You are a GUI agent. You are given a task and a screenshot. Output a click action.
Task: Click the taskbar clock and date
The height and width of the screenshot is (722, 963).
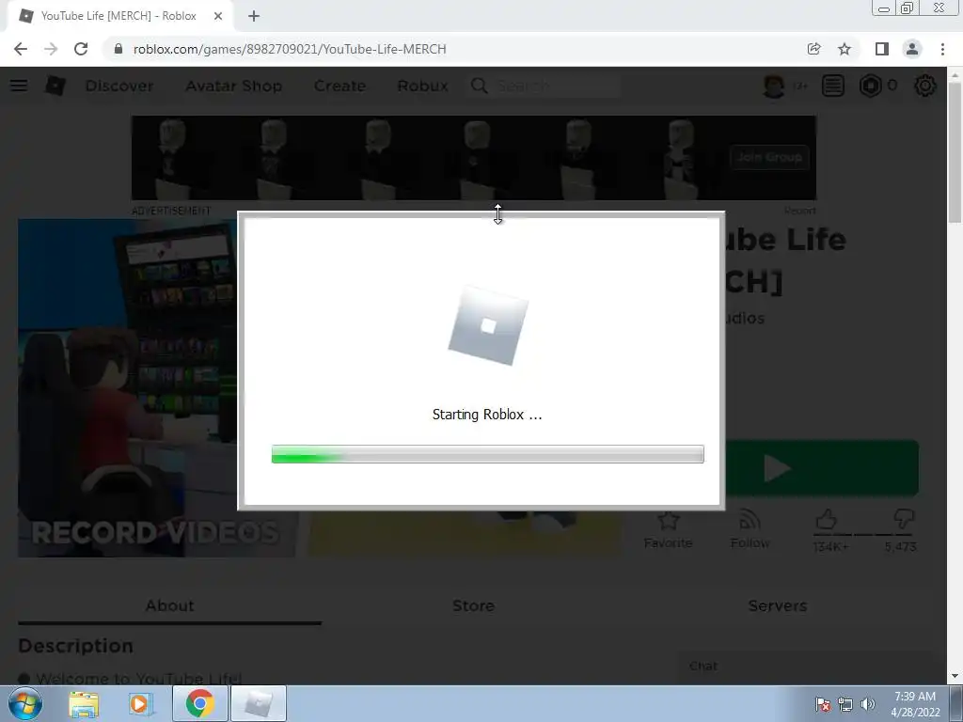click(915, 704)
